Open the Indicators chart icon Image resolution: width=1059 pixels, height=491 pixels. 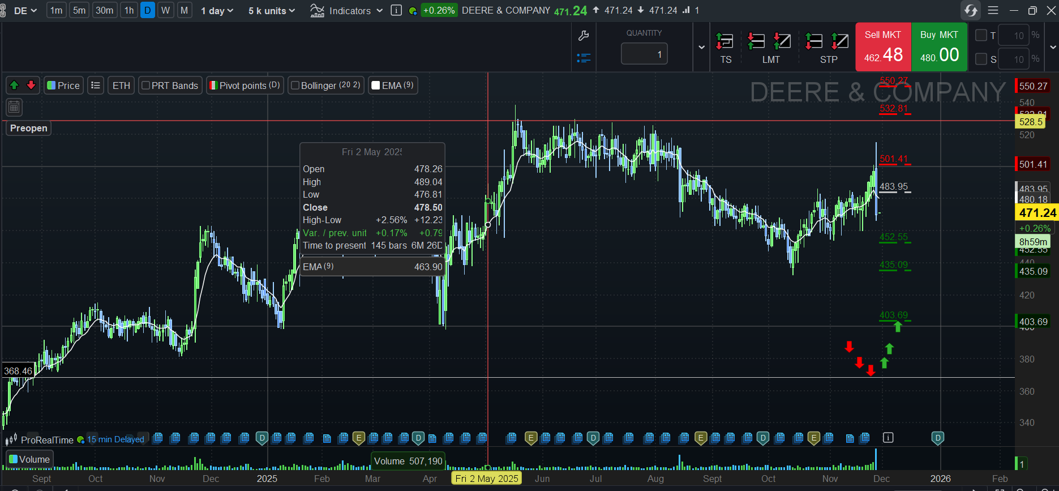[318, 11]
